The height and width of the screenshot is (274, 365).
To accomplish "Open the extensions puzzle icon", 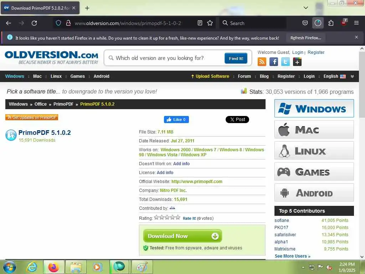I will 331,23.
